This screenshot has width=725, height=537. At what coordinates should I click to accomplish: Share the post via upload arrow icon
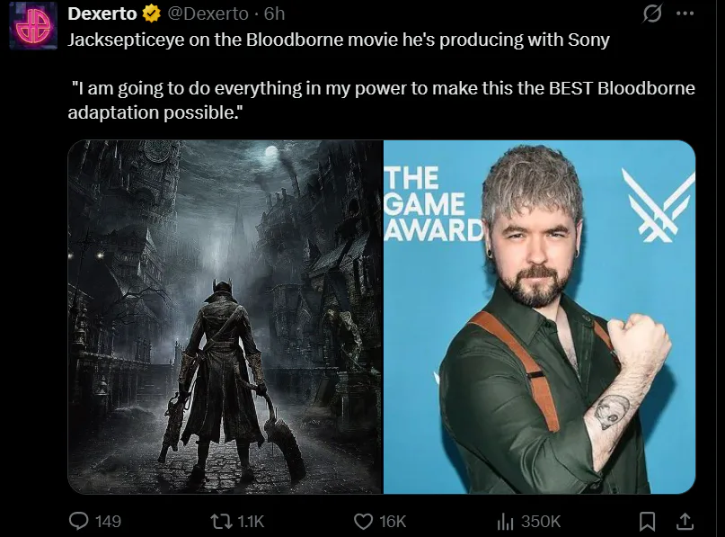(685, 522)
